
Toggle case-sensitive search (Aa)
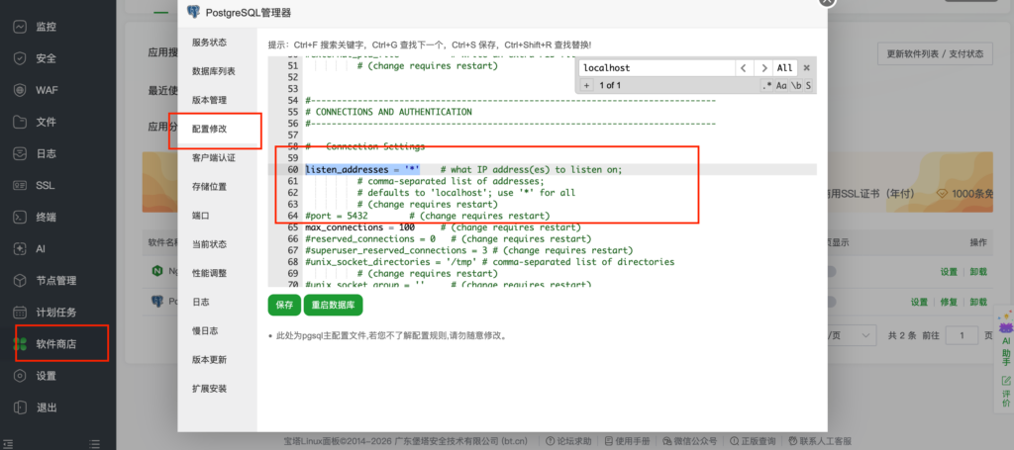pyautogui.click(x=781, y=85)
